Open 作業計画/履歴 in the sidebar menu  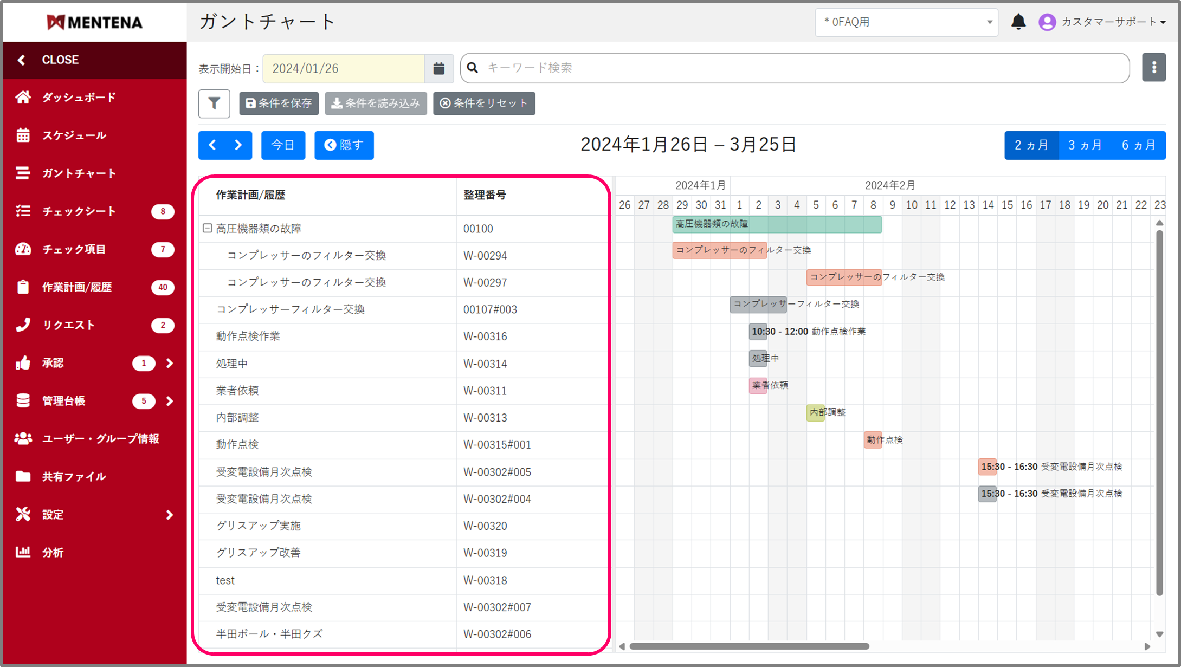pos(77,287)
